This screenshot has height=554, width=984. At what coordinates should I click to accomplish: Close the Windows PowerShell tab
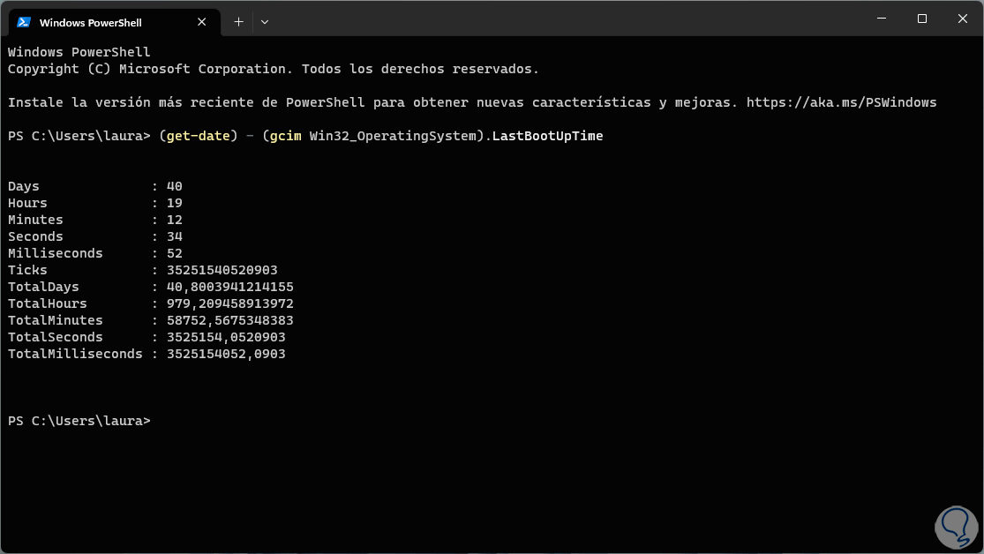(x=202, y=22)
